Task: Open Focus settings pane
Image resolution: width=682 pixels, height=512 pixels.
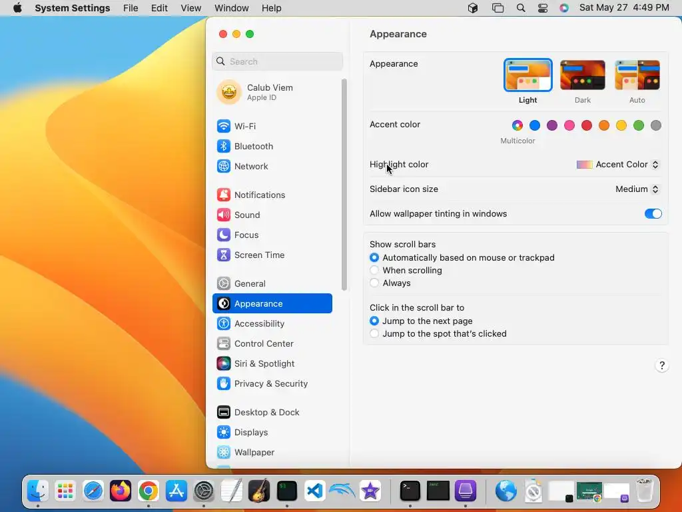Action: 272,235
